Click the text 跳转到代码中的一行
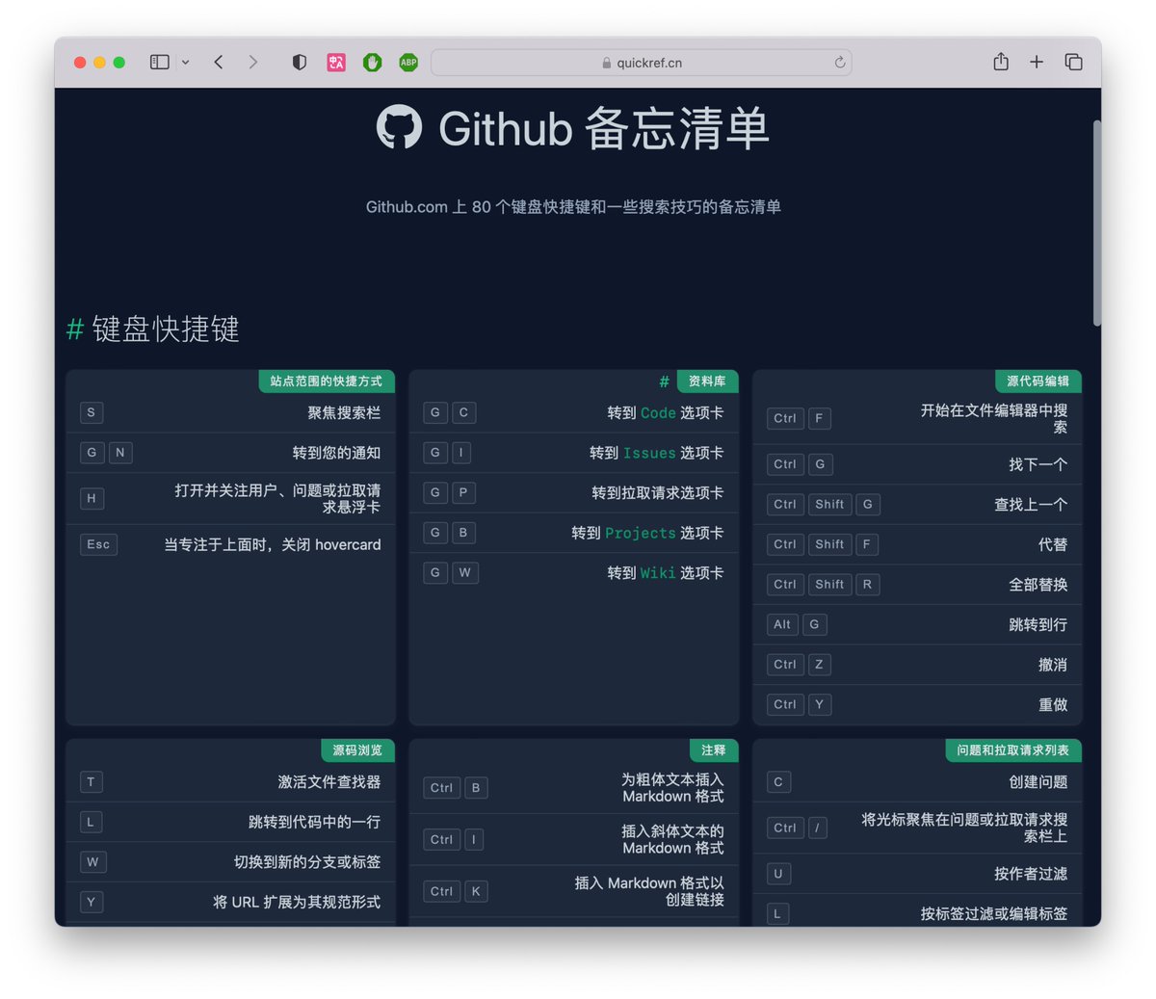1156x999 pixels. click(314, 822)
